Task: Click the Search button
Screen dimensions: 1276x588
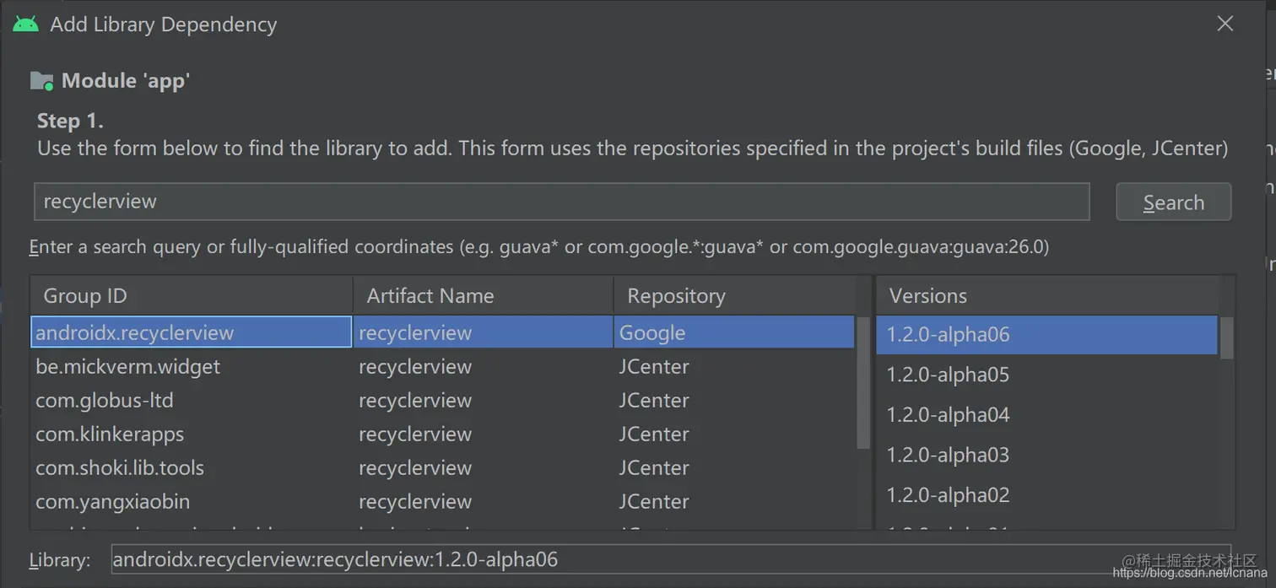Action: click(x=1173, y=202)
